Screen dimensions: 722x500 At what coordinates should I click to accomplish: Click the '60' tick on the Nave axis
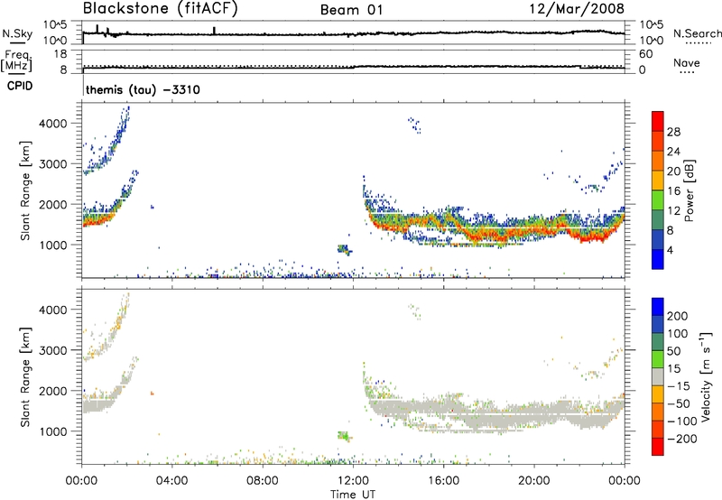point(645,54)
